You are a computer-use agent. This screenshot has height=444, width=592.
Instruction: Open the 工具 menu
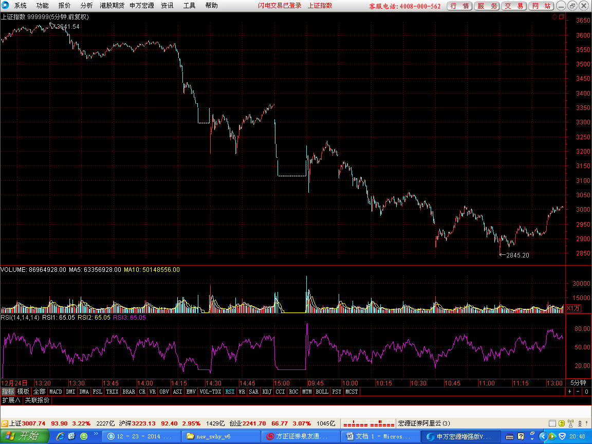pos(189,5)
